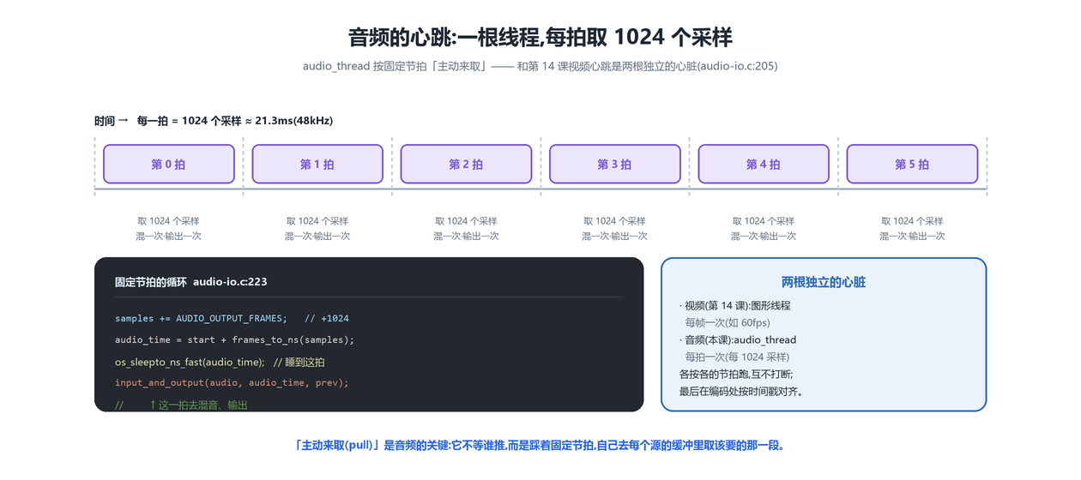Click the card heading 两根独立的心脏
This screenshot has width=1081, height=480.
pos(824,282)
